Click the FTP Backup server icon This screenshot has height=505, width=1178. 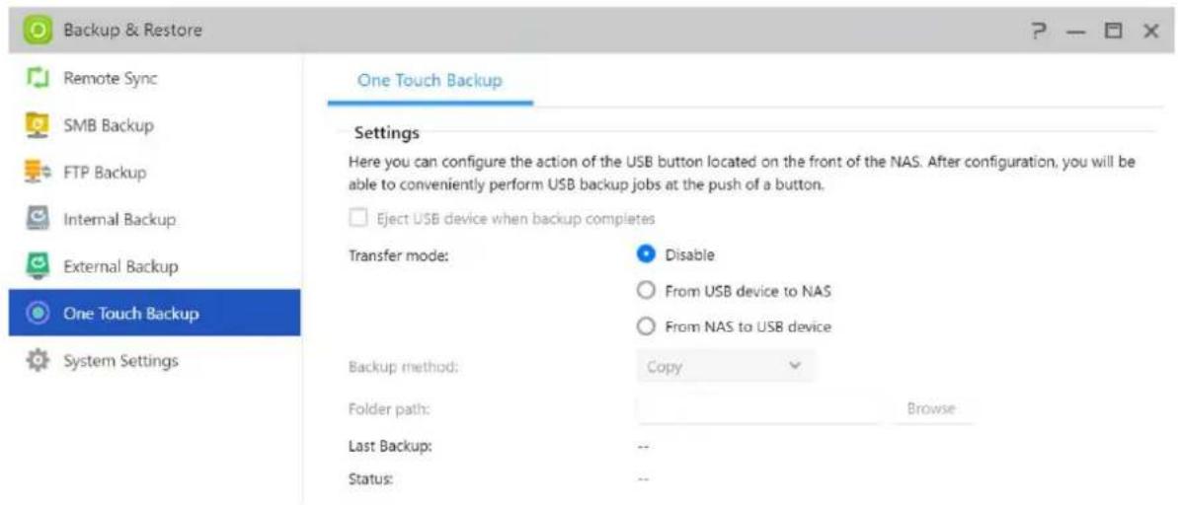coord(37,172)
